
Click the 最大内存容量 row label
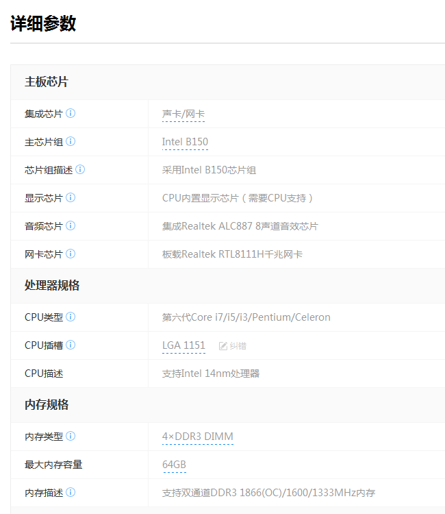[x=53, y=465]
